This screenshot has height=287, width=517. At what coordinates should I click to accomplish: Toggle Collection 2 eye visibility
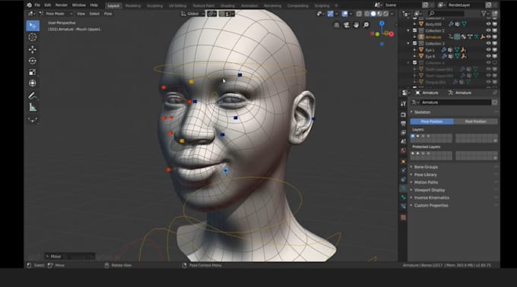coord(489,30)
